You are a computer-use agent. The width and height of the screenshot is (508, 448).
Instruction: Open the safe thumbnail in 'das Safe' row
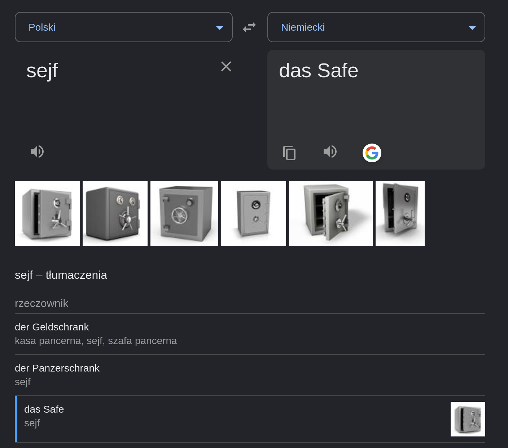coord(468,419)
